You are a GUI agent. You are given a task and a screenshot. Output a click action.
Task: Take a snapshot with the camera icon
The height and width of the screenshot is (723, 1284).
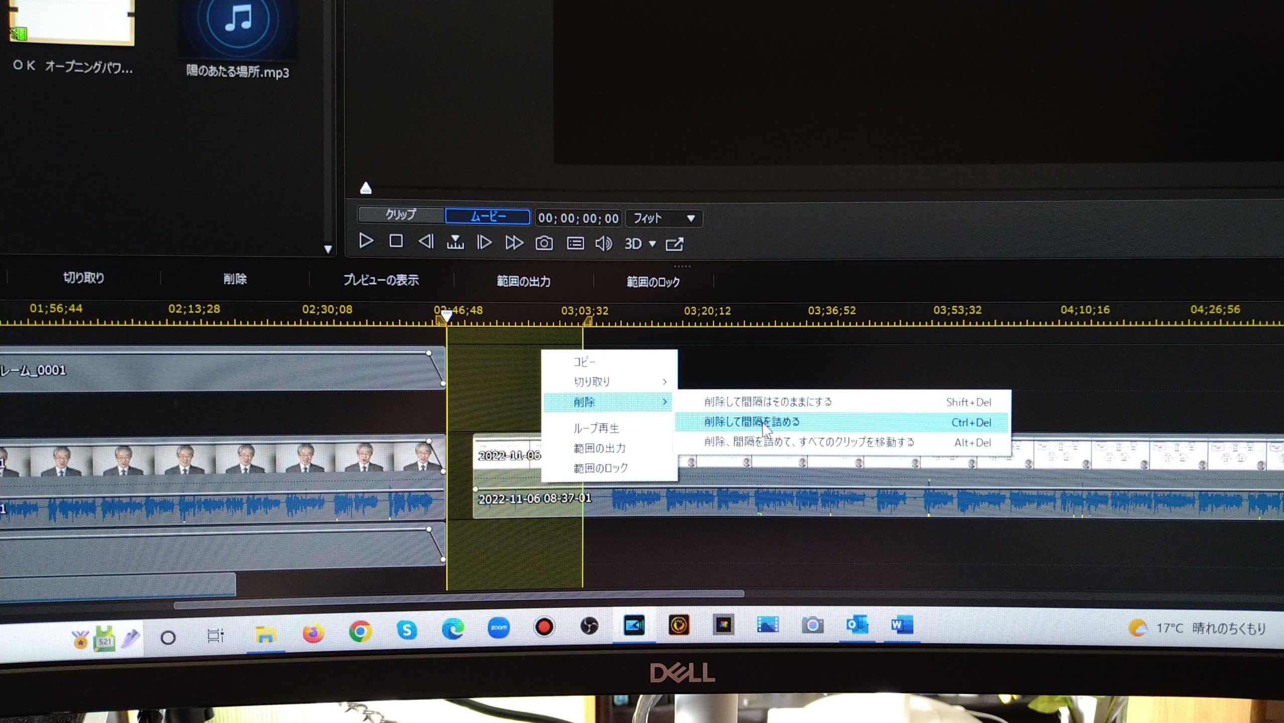coord(544,244)
